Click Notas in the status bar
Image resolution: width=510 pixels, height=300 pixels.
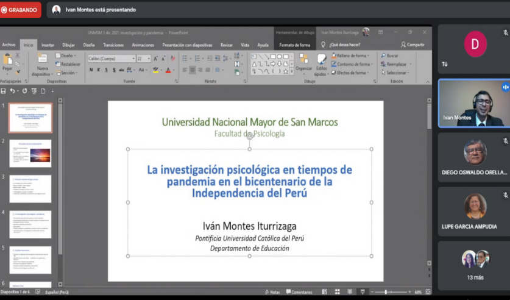click(x=272, y=292)
